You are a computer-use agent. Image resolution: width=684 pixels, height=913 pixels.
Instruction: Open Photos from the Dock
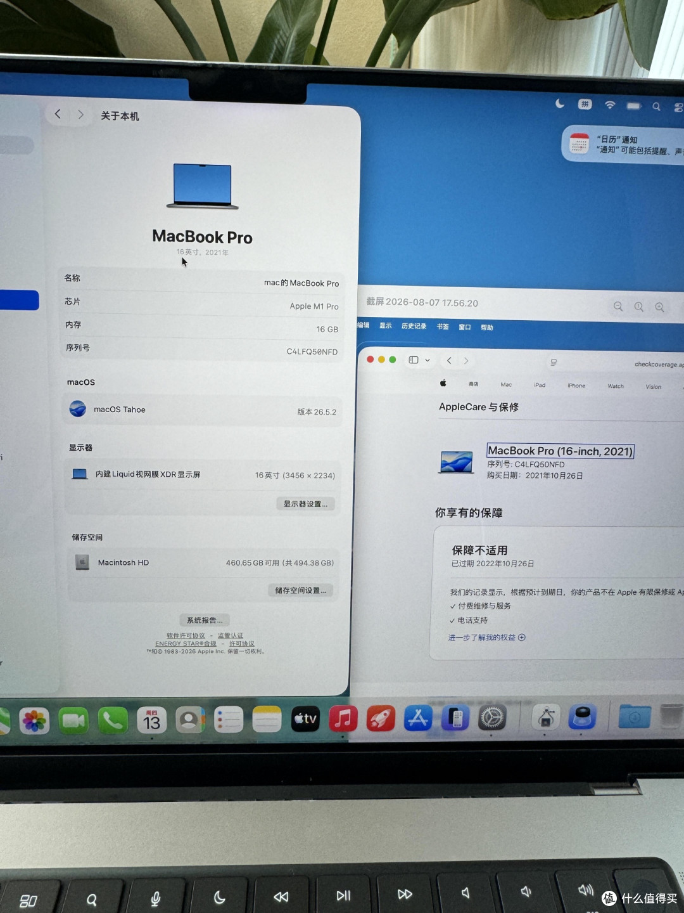[34, 721]
